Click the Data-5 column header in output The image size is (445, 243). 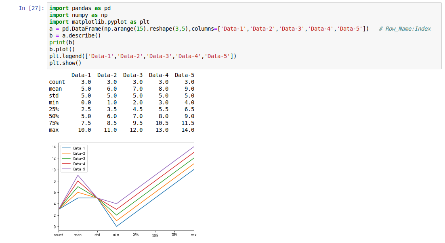coord(185,75)
